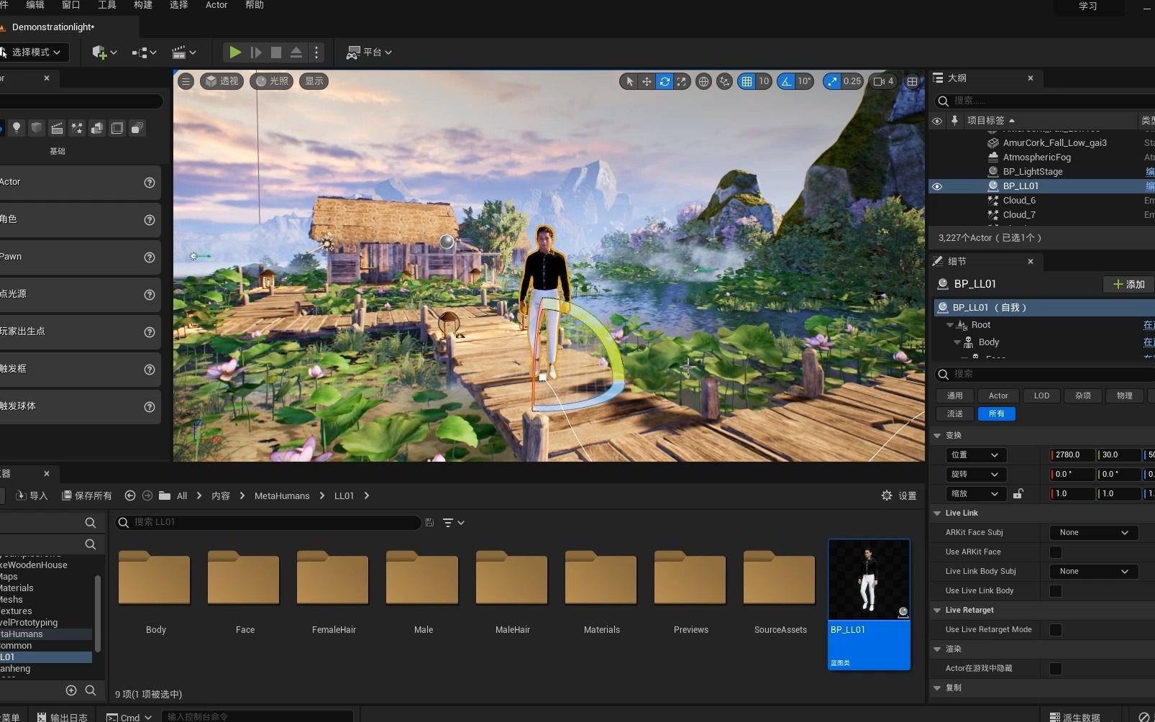Click the pin column icon in outliner header
Image resolution: width=1155 pixels, height=722 pixels.
954,121
